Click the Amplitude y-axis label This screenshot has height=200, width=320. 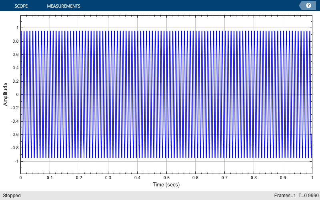click(x=6, y=94)
